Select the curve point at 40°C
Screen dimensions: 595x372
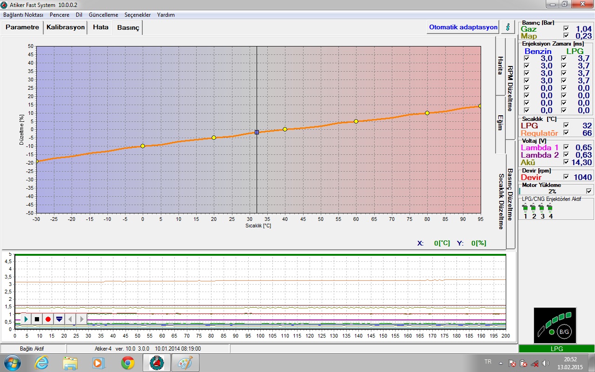[285, 129]
